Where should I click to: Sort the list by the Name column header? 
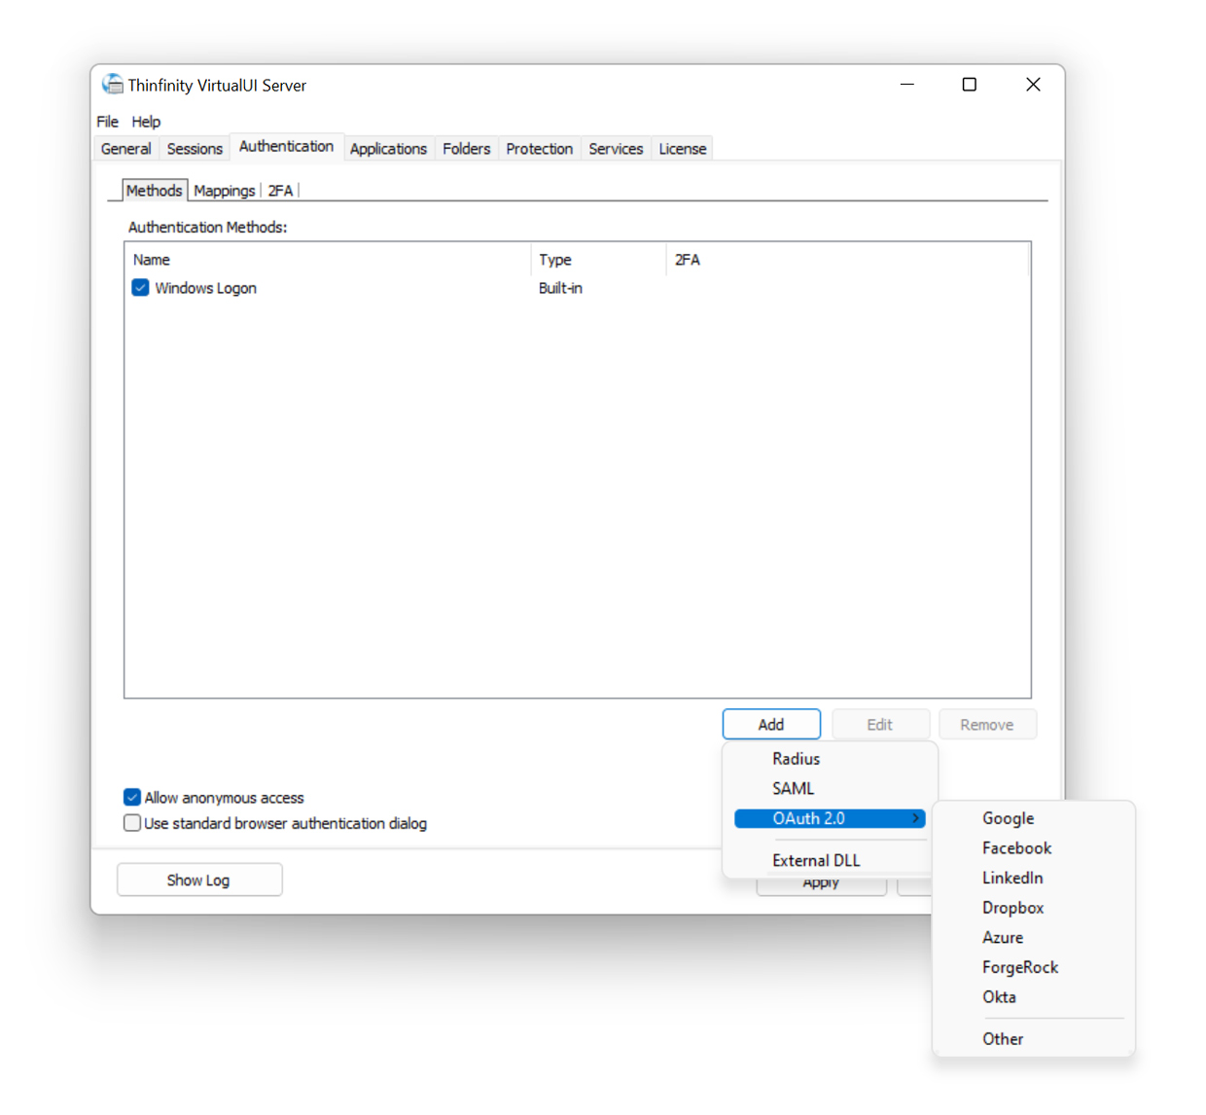152,260
